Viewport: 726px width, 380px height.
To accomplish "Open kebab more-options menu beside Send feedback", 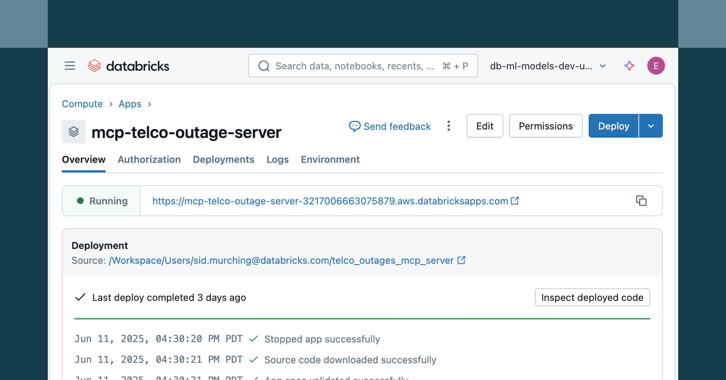I will tap(449, 126).
